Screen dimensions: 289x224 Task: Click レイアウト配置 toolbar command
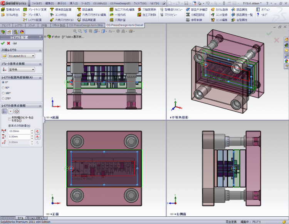(32, 20)
